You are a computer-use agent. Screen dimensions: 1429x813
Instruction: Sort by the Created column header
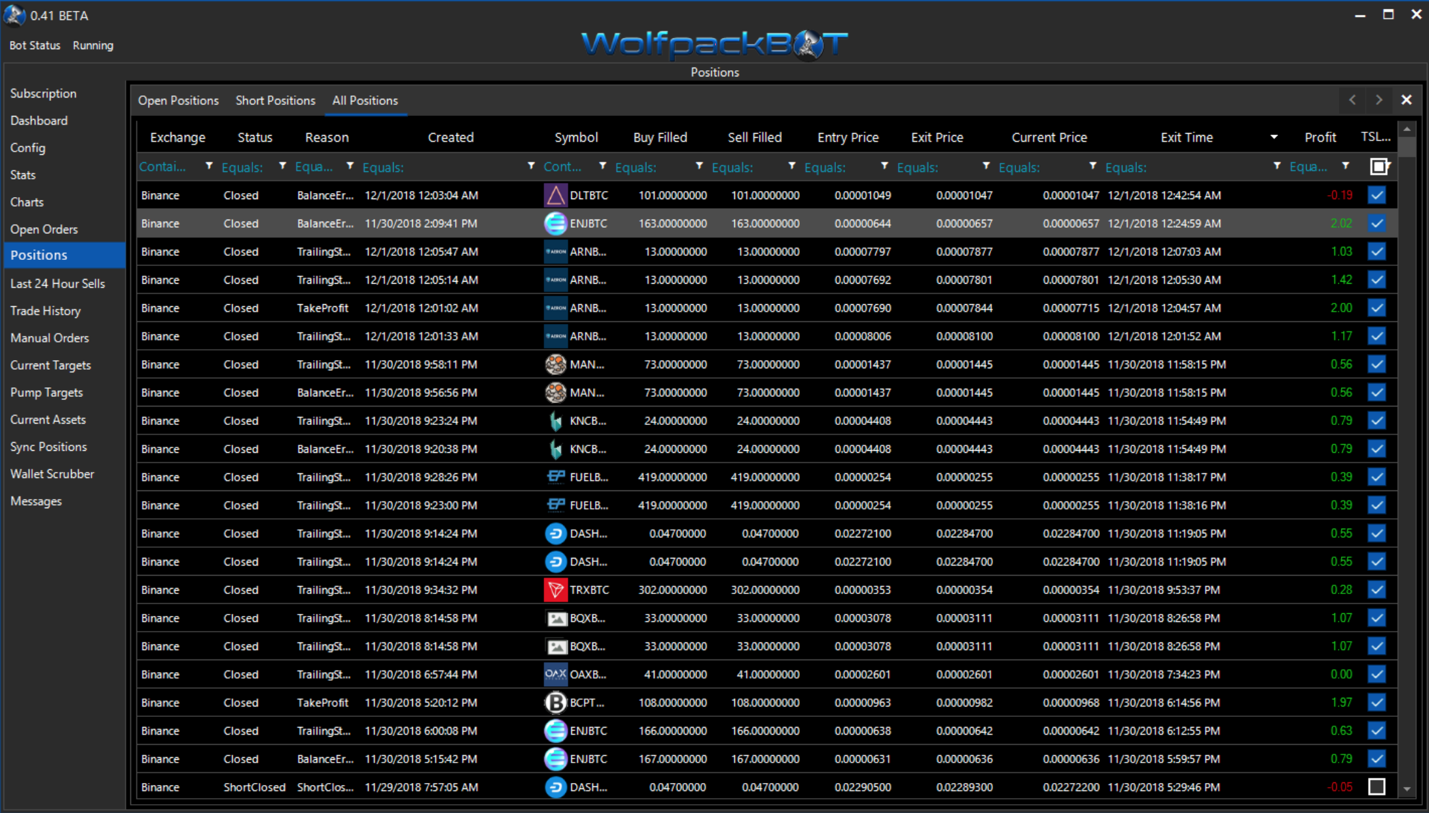pyautogui.click(x=450, y=138)
